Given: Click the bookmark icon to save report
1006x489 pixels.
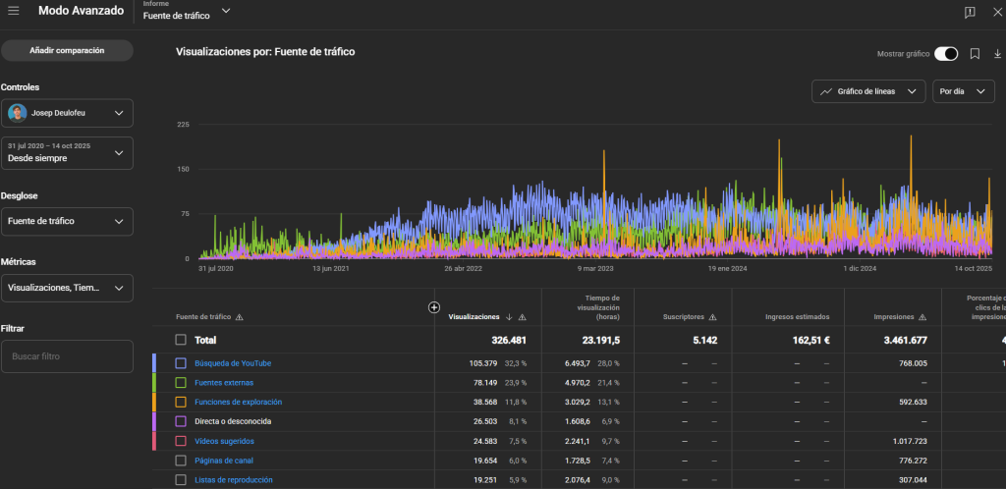Looking at the screenshot, I should (975, 54).
